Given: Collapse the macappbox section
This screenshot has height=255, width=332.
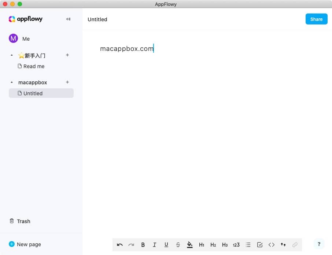Looking at the screenshot, I should 12,82.
